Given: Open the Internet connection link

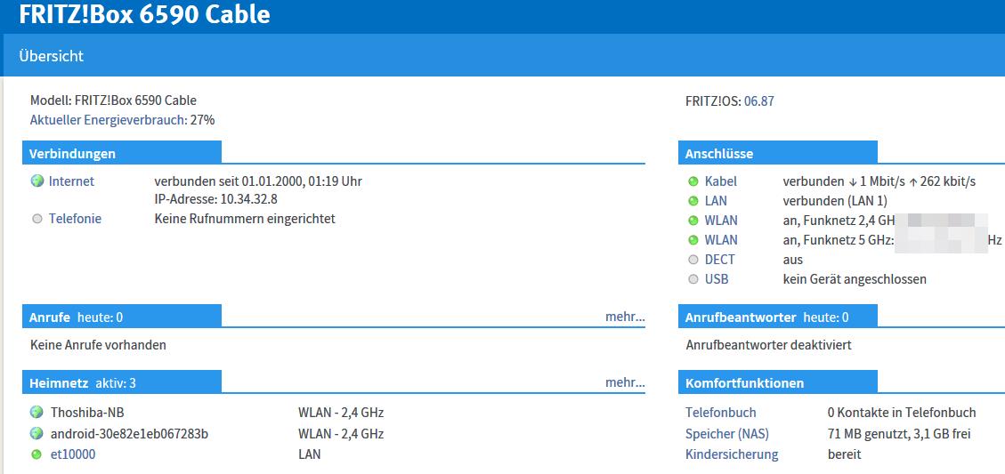Looking at the screenshot, I should [x=71, y=181].
